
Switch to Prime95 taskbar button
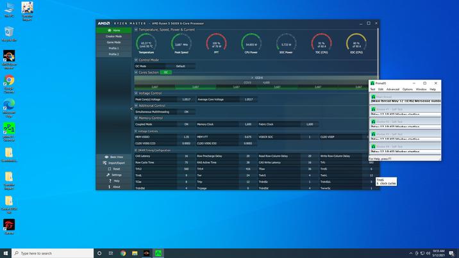(158, 254)
